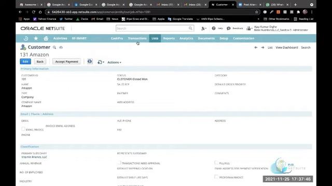Open the new-record dropdown beside the printer icon

101,62
